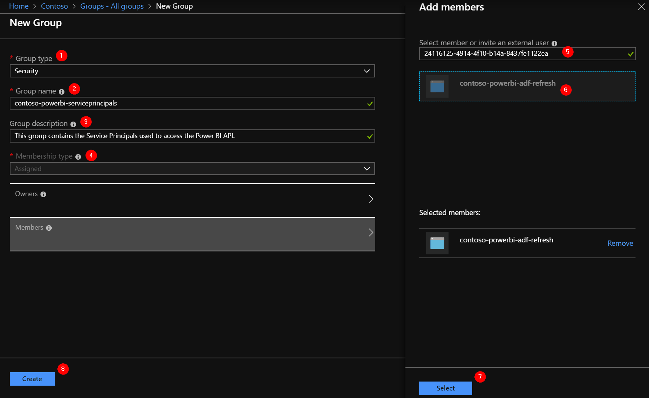This screenshot has height=398, width=649.
Task: Click the Membership type label
Action: click(44, 156)
